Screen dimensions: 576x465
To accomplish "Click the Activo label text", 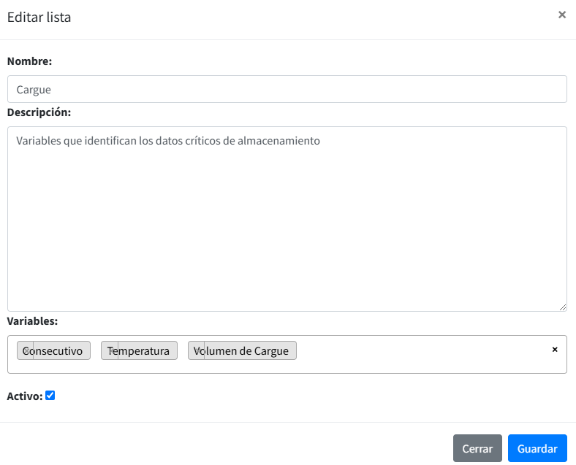I will (24, 396).
